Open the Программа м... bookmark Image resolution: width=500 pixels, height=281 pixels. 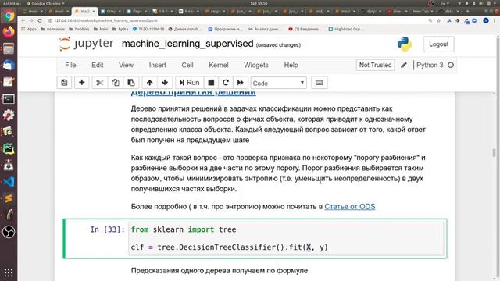[225, 29]
